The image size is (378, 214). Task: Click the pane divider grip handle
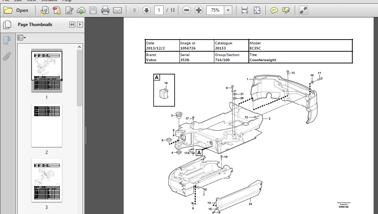point(86,135)
